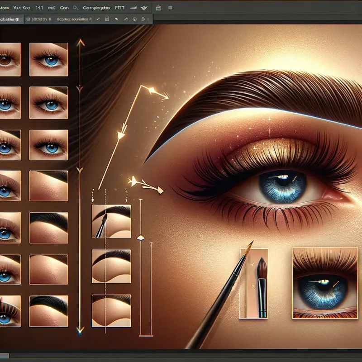This screenshot has width=362, height=362.
Task: Switch to the "abstina" tab
Action: pyautogui.click(x=12, y=19)
